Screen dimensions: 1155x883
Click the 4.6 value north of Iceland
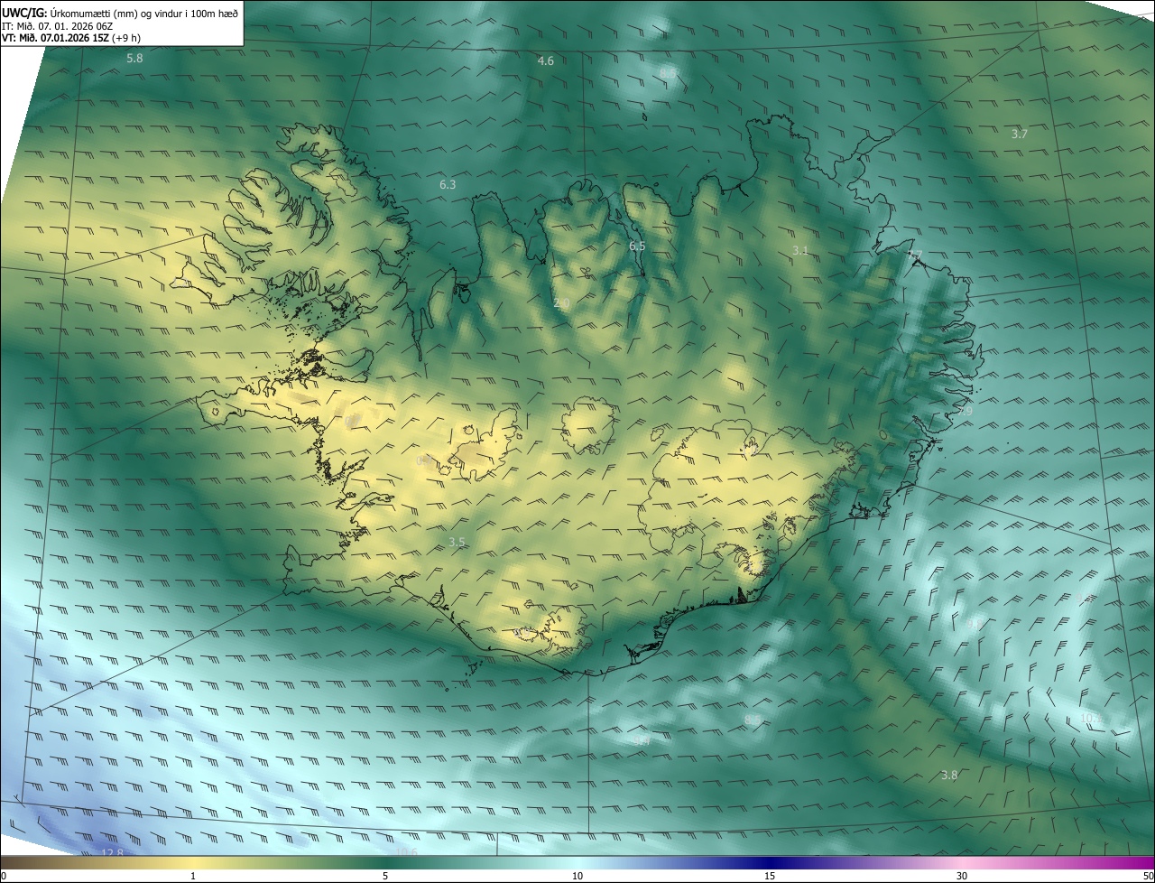coord(546,61)
